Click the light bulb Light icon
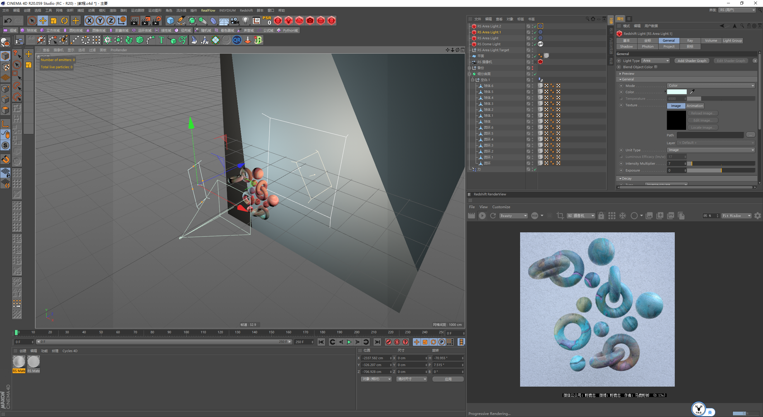The width and height of the screenshot is (763, 417). [245, 21]
